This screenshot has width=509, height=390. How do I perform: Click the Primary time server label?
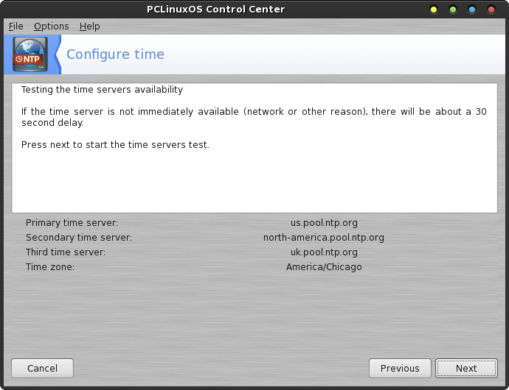pyautogui.click(x=72, y=223)
